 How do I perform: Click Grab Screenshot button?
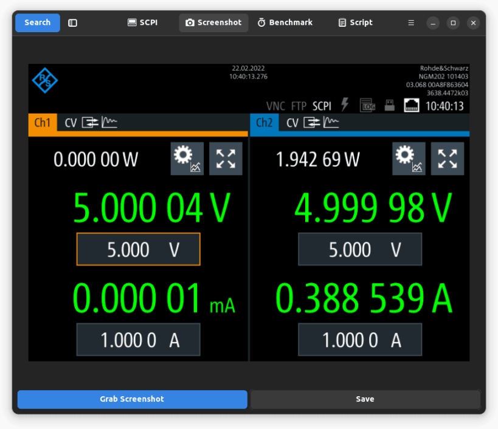coord(133,399)
